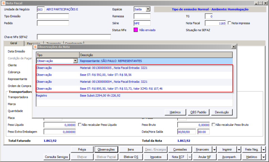Click the Acompanh. button

click(x=229, y=157)
